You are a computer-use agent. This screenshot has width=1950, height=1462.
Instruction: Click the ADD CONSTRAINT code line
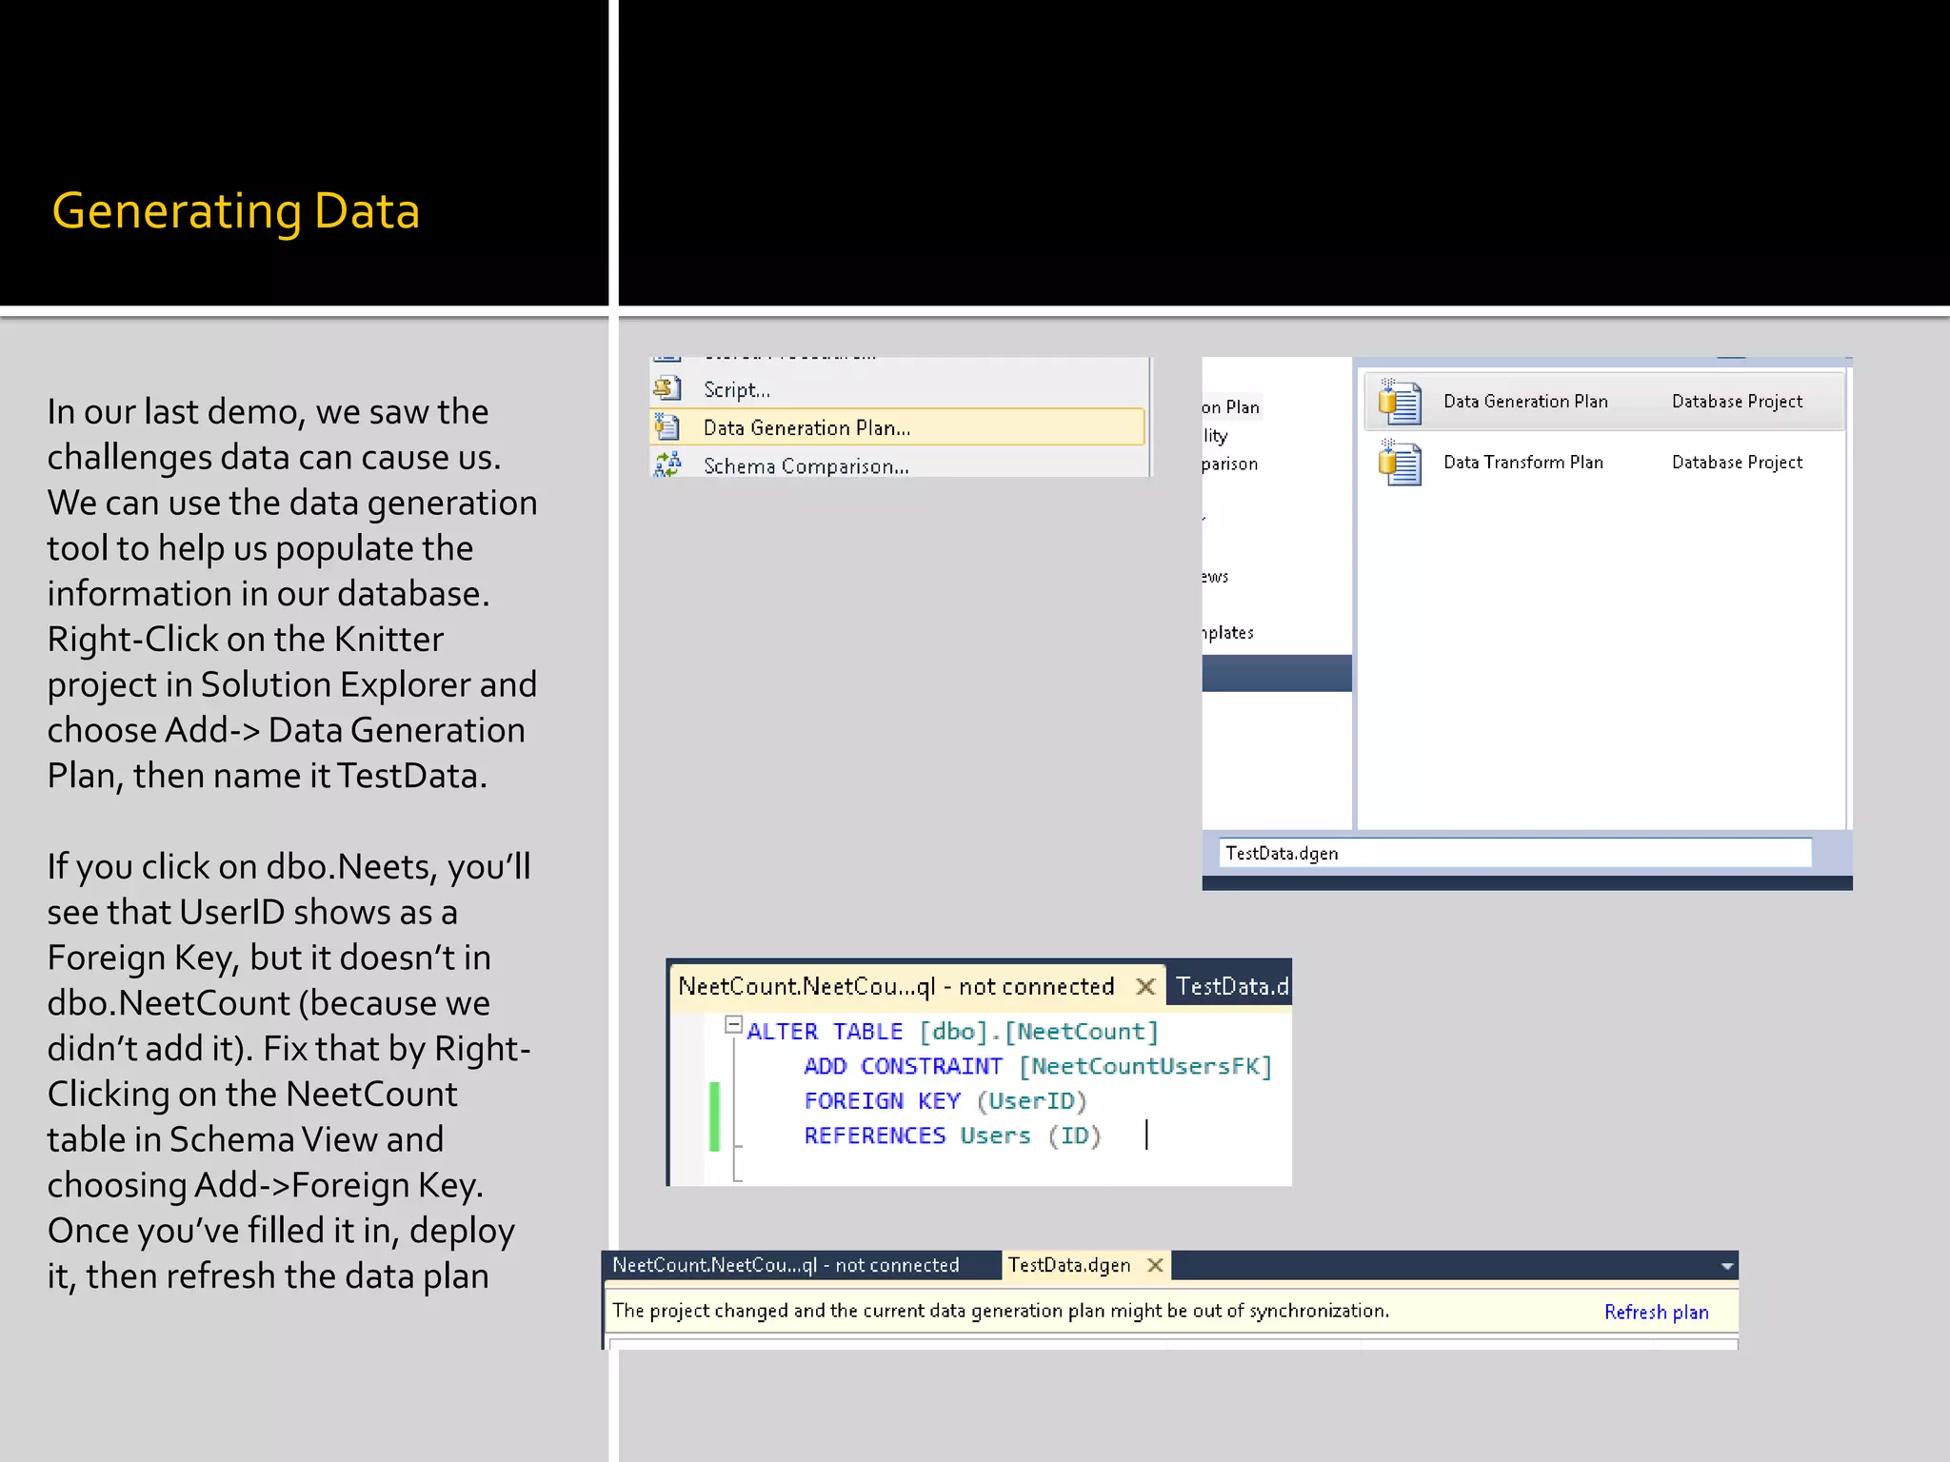[x=1038, y=1066]
